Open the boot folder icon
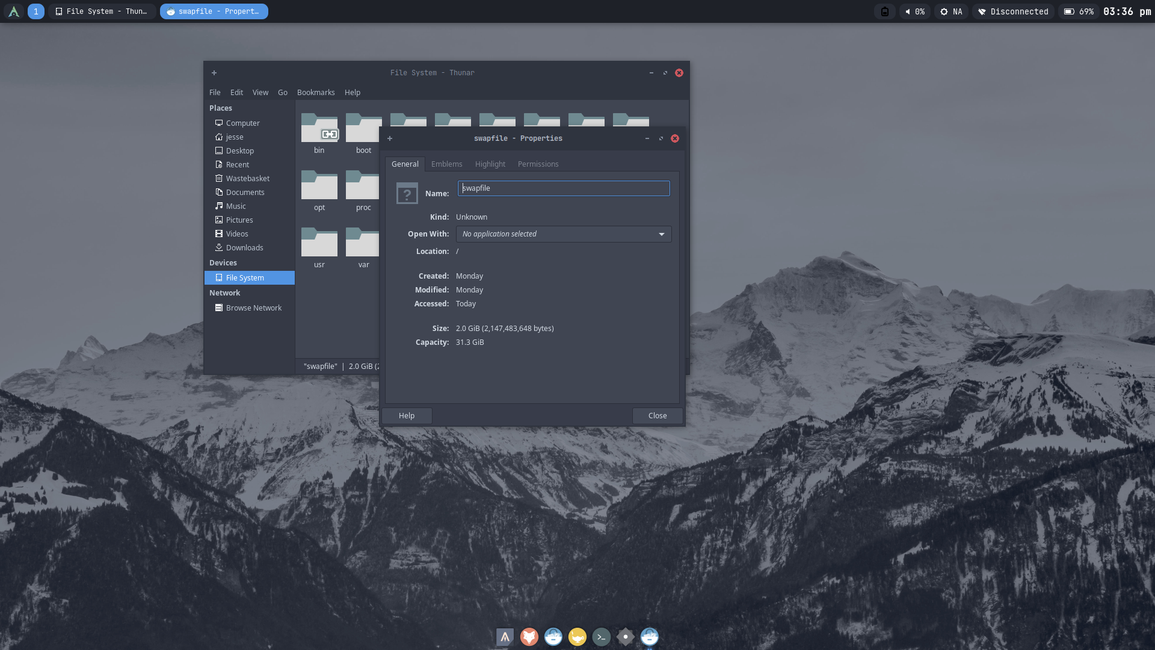Image resolution: width=1155 pixels, height=650 pixels. pos(363,128)
